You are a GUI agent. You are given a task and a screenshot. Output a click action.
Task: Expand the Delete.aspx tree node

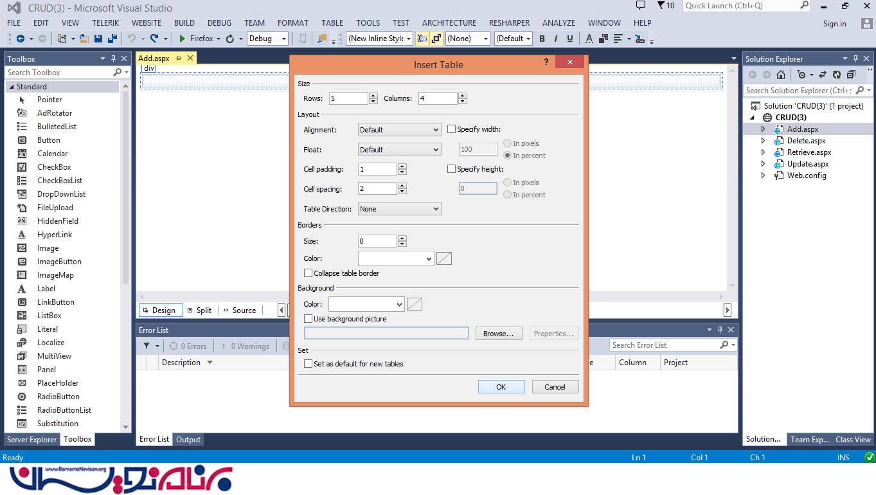(764, 141)
